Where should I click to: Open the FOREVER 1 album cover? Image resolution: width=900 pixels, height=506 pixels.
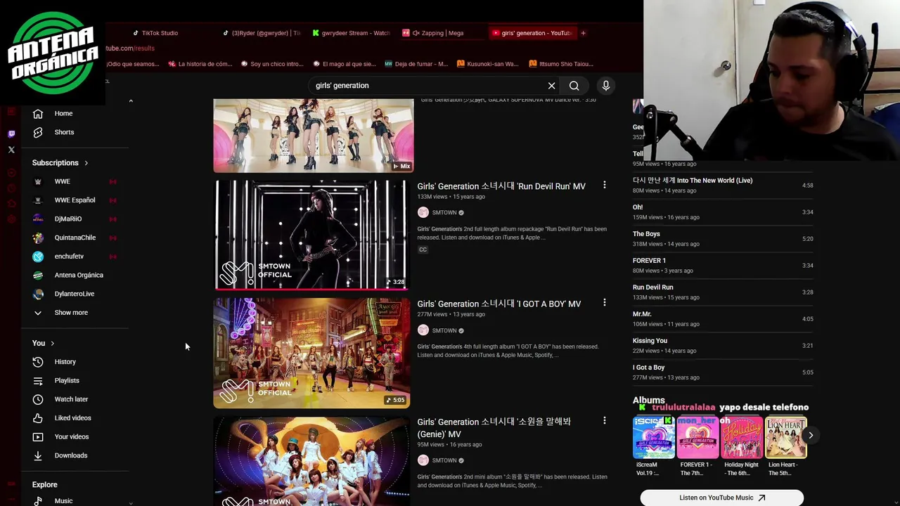click(697, 437)
